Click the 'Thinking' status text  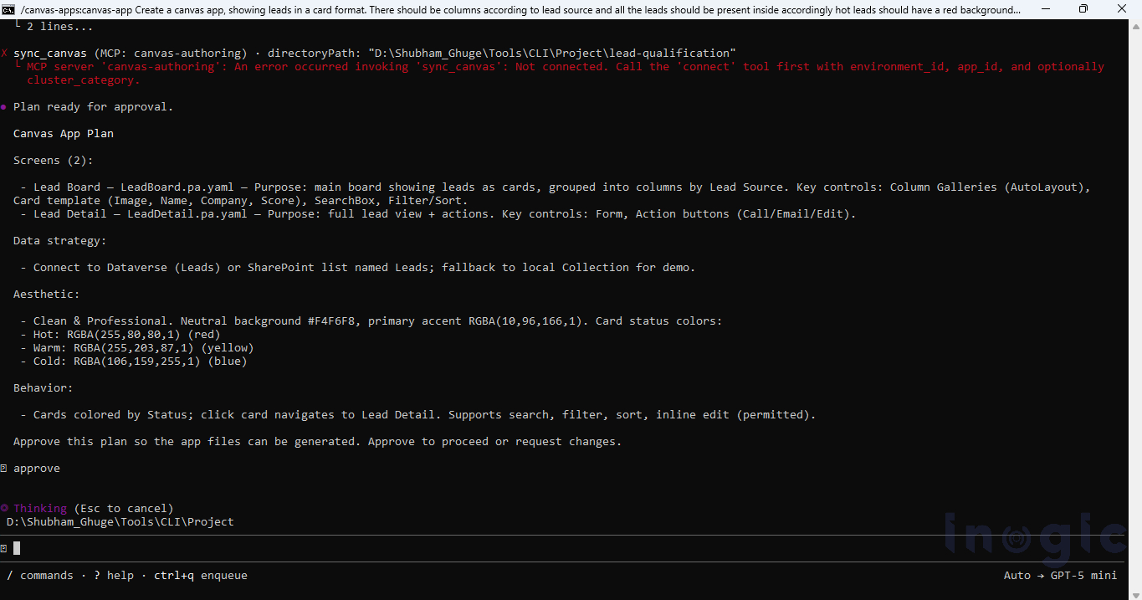click(x=40, y=509)
